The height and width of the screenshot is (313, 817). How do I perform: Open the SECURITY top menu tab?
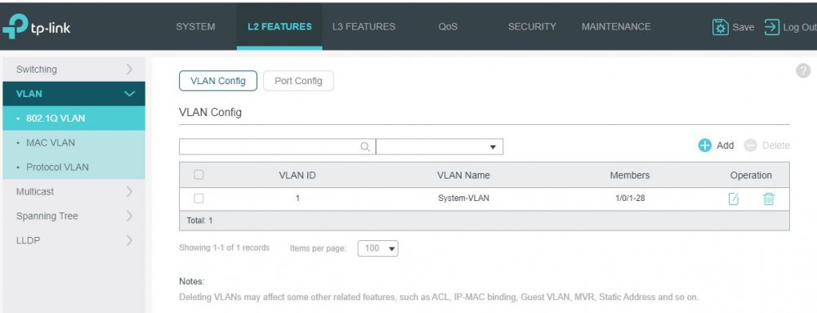pyautogui.click(x=532, y=27)
